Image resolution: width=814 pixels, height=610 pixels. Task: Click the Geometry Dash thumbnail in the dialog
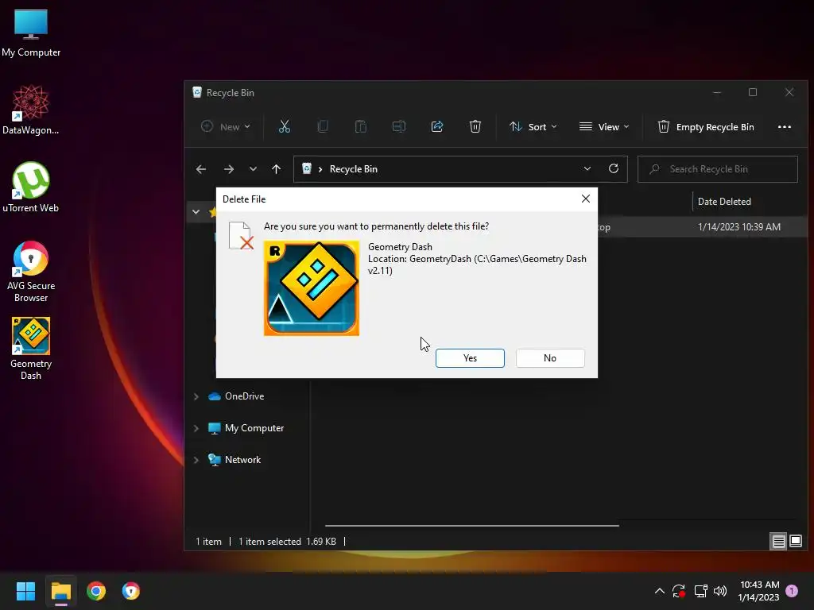pos(312,288)
